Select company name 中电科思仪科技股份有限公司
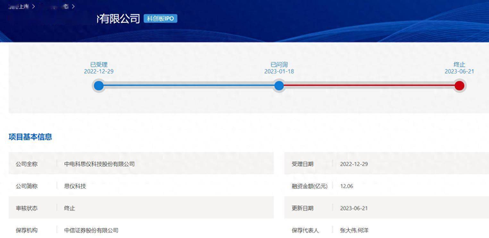The image size is (489, 238). [x=99, y=164]
